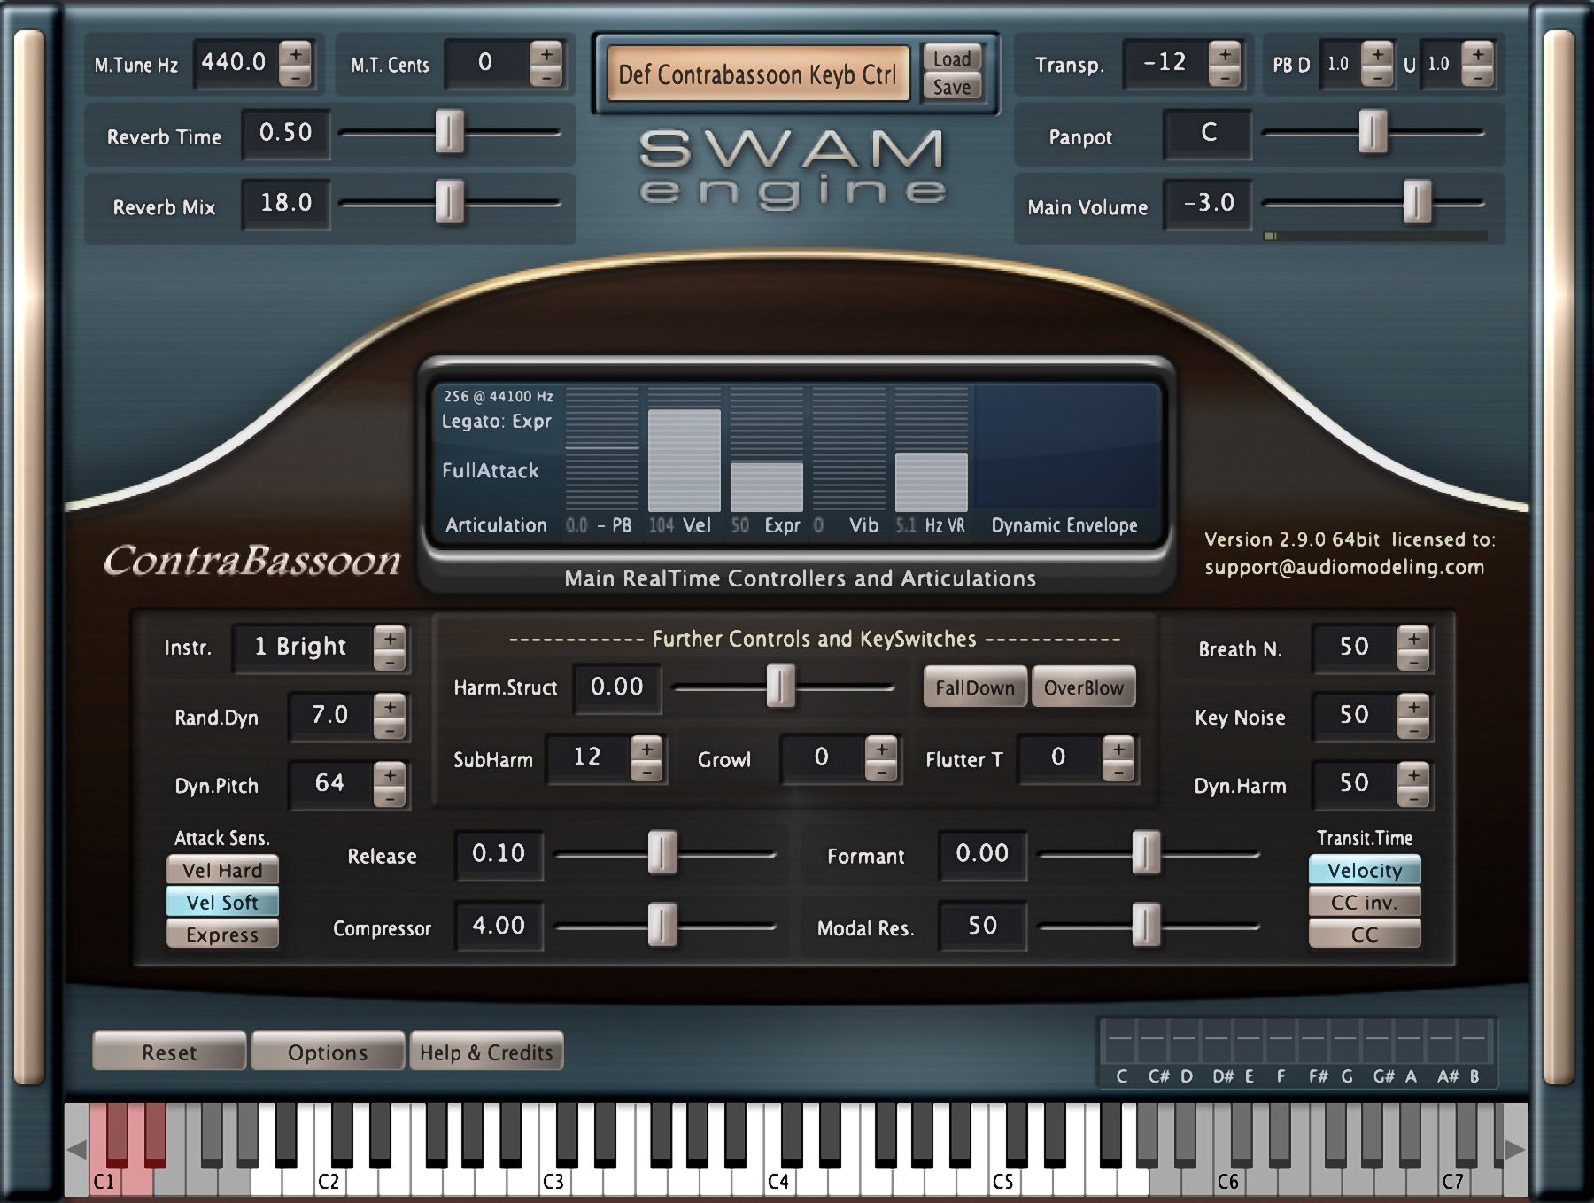Step up the Flutter T value
This screenshot has width=1594, height=1203.
(x=1118, y=749)
